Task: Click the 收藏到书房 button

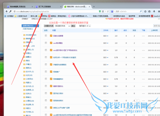Action: pyautogui.click(x=49, y=26)
